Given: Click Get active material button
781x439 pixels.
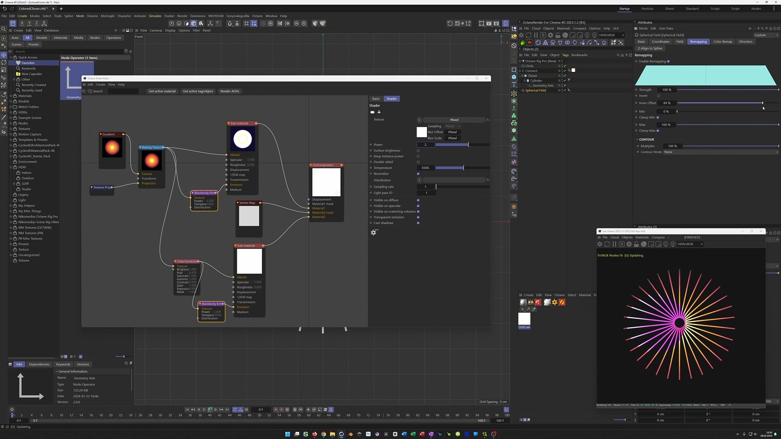Looking at the screenshot, I should [x=162, y=91].
